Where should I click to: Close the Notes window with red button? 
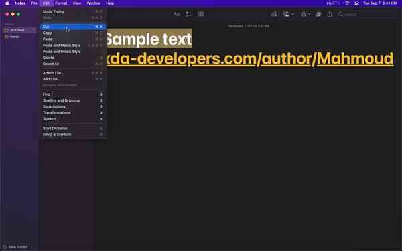pos(7,14)
